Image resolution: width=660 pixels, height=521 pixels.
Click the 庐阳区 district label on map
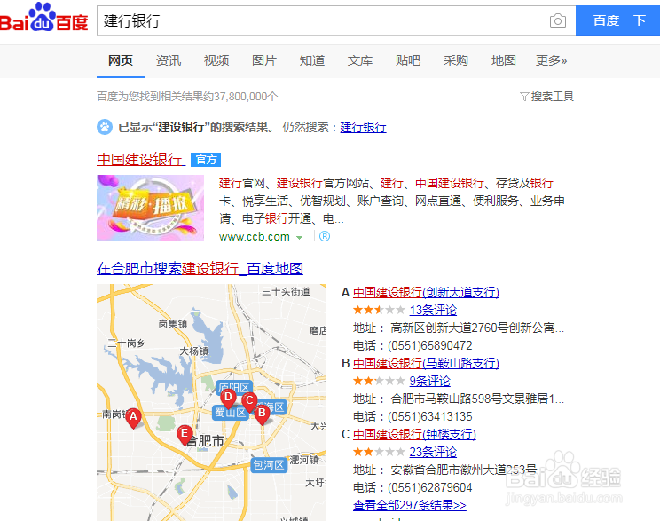(234, 387)
